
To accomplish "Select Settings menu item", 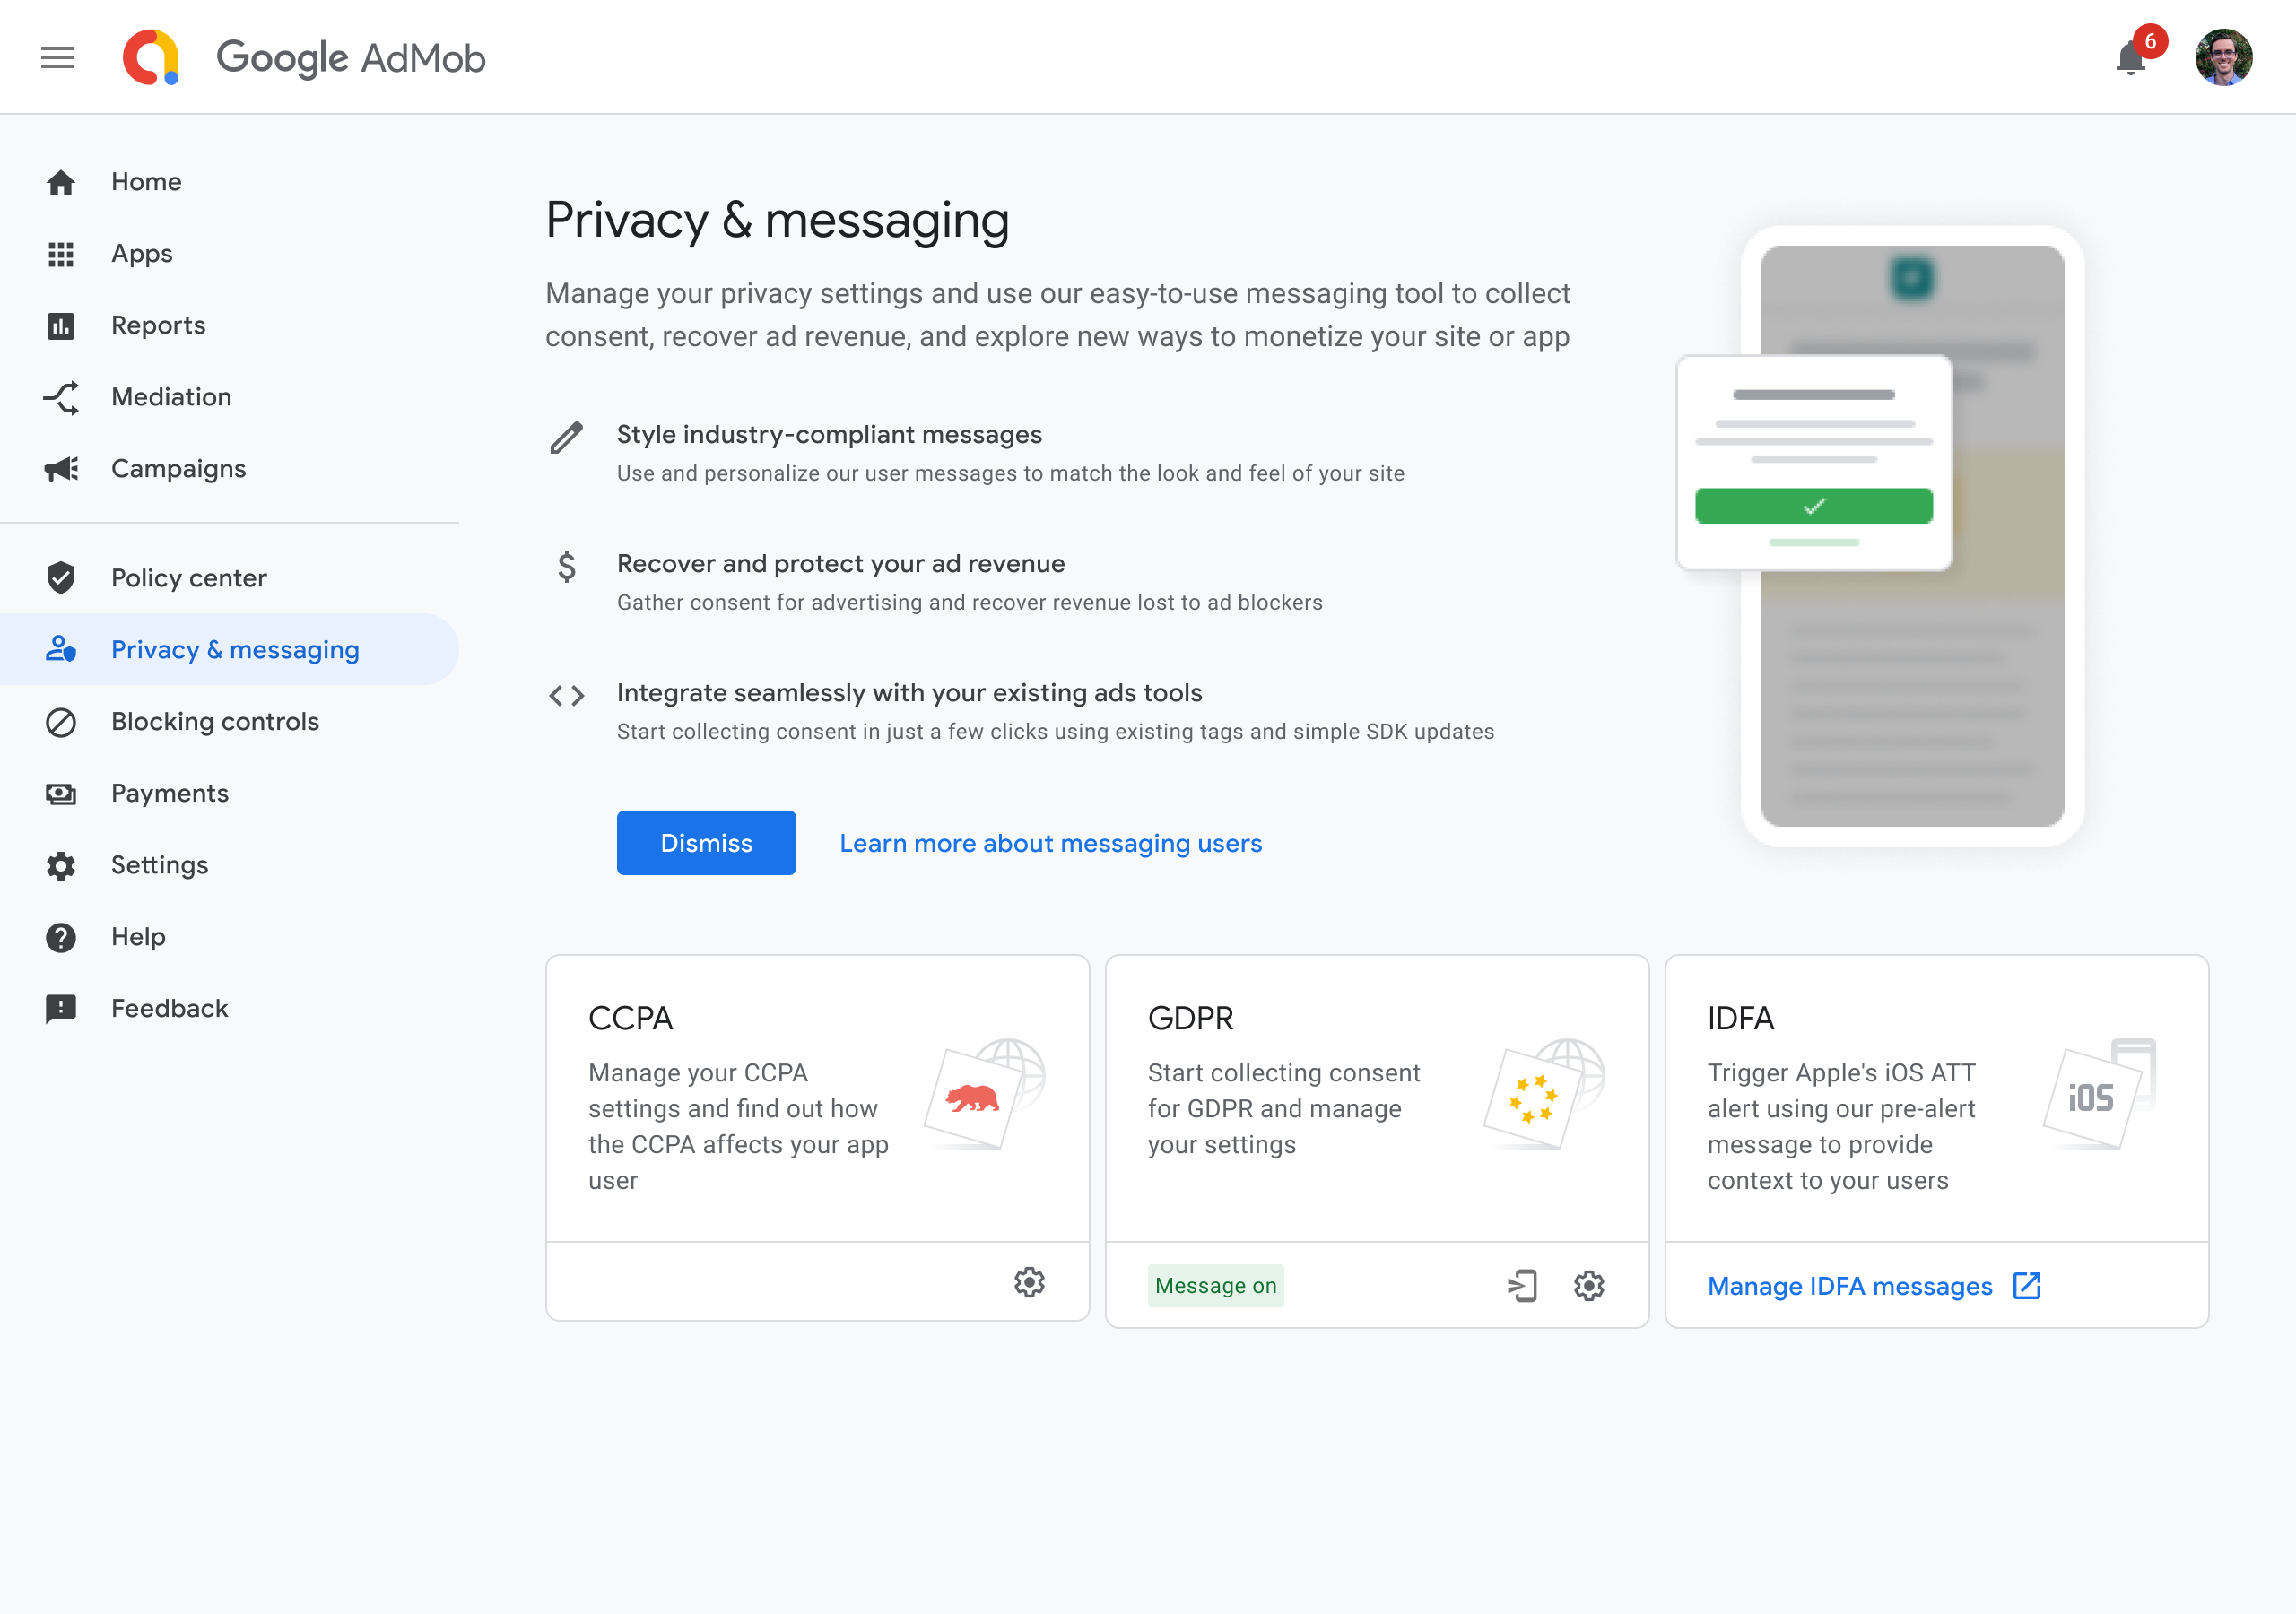I will tap(159, 864).
